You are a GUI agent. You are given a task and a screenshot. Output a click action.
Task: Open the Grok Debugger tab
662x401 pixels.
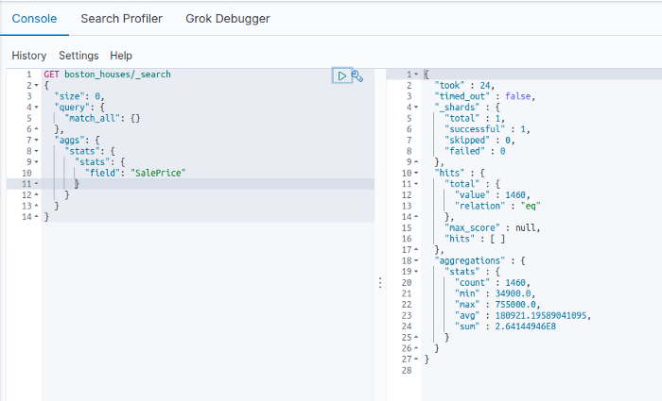(228, 19)
